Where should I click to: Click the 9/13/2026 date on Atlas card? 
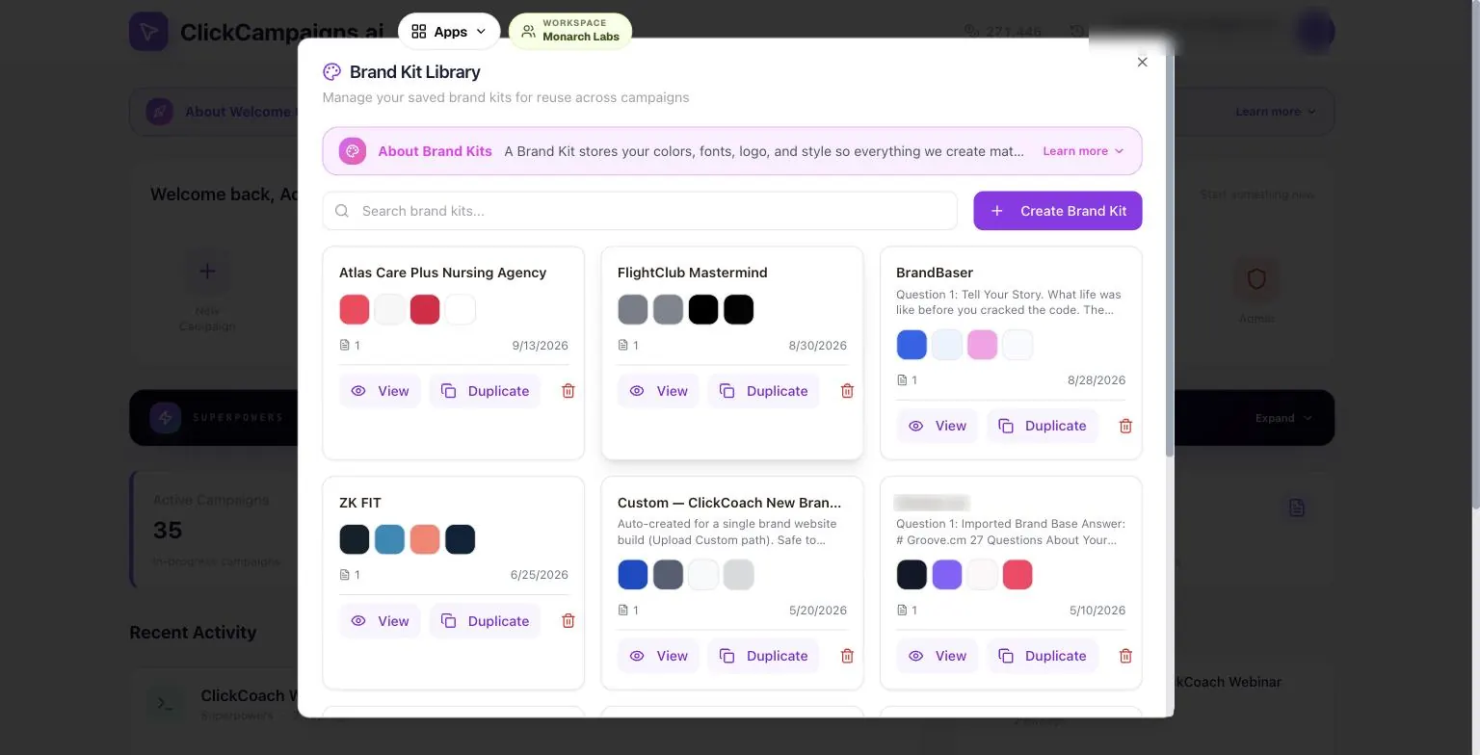[x=541, y=345]
